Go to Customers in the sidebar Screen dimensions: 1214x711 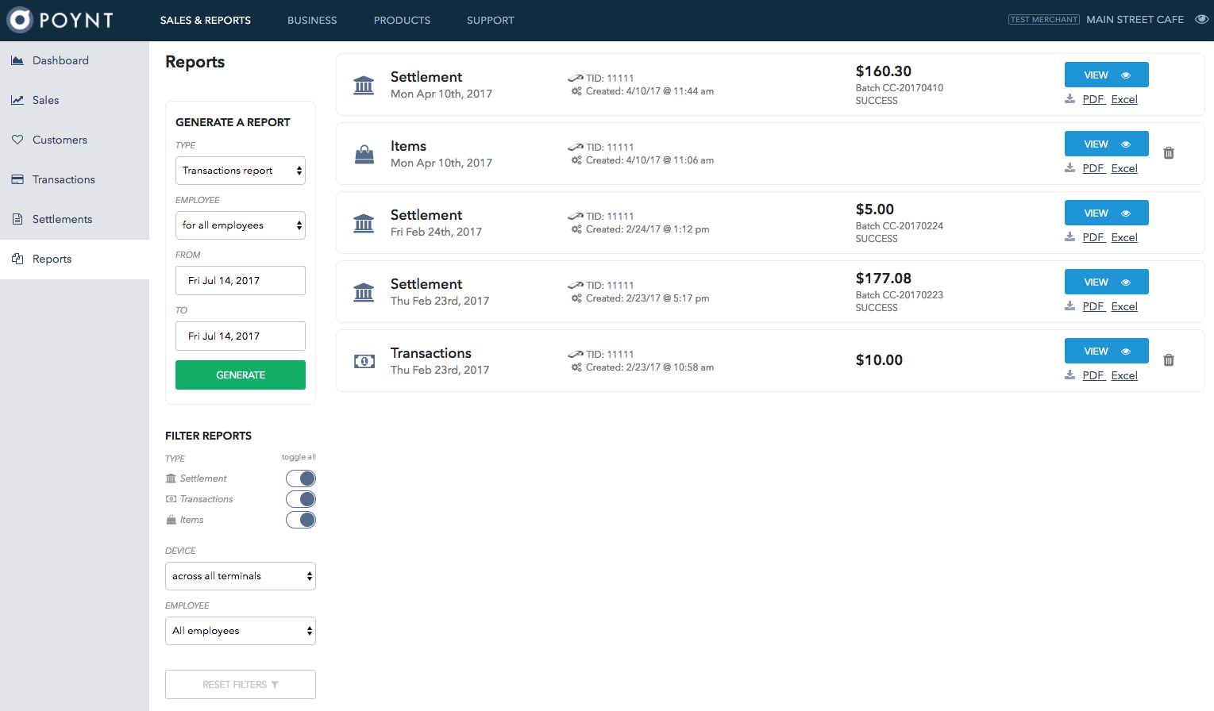click(75, 140)
